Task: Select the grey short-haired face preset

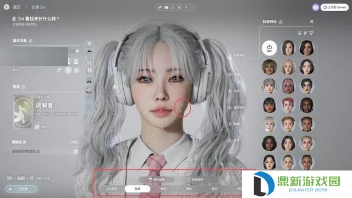Action: (269, 86)
